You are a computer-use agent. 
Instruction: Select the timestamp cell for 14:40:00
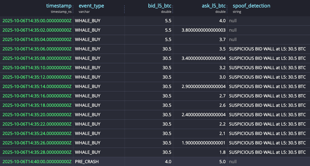(x=37, y=162)
